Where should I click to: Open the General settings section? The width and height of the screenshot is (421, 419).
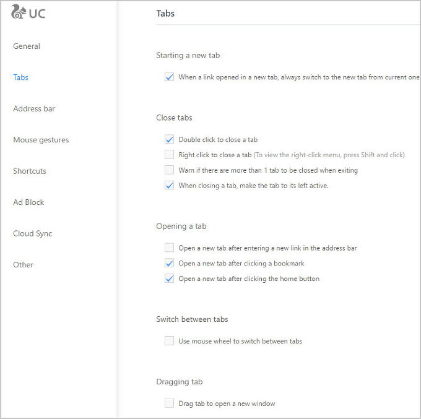tap(27, 46)
